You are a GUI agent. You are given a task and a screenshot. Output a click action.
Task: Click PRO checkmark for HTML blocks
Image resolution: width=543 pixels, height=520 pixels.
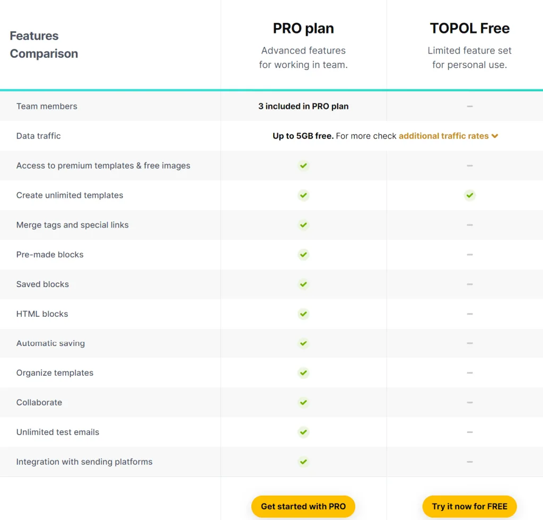click(x=303, y=314)
